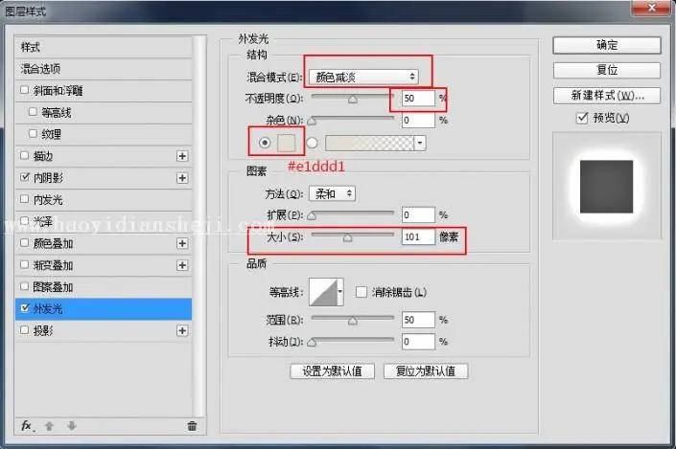Open the 混合模式 blend mode dropdown
Image resolution: width=676 pixels, height=449 pixels.
[363, 77]
